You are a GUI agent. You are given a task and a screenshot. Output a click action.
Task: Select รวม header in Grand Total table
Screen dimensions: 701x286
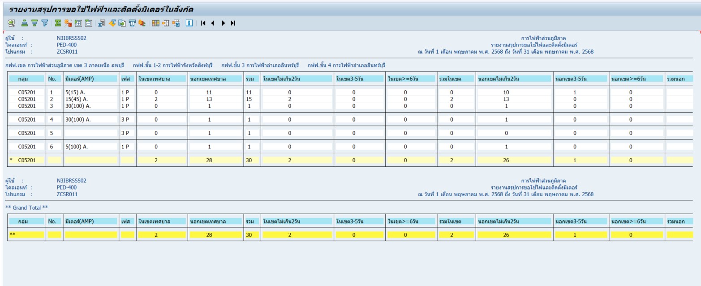[x=252, y=221]
